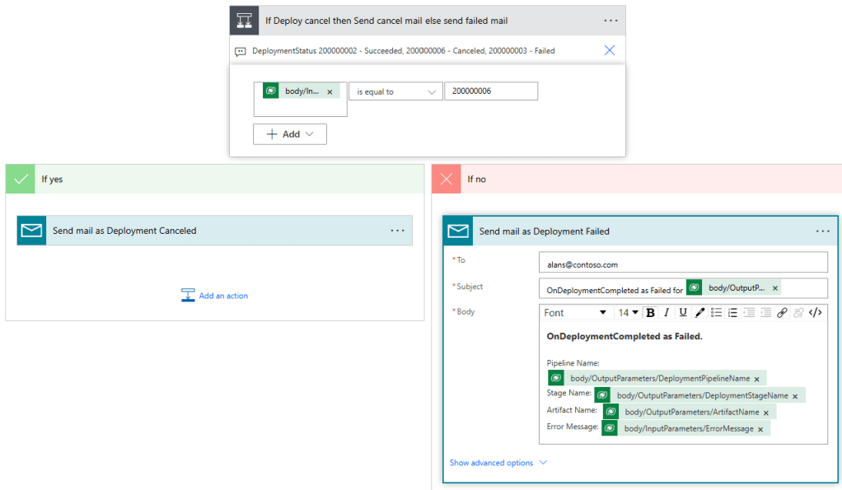This screenshot has width=842, height=490.
Task: Remove the ErrorMessage token from body
Action: point(760,429)
